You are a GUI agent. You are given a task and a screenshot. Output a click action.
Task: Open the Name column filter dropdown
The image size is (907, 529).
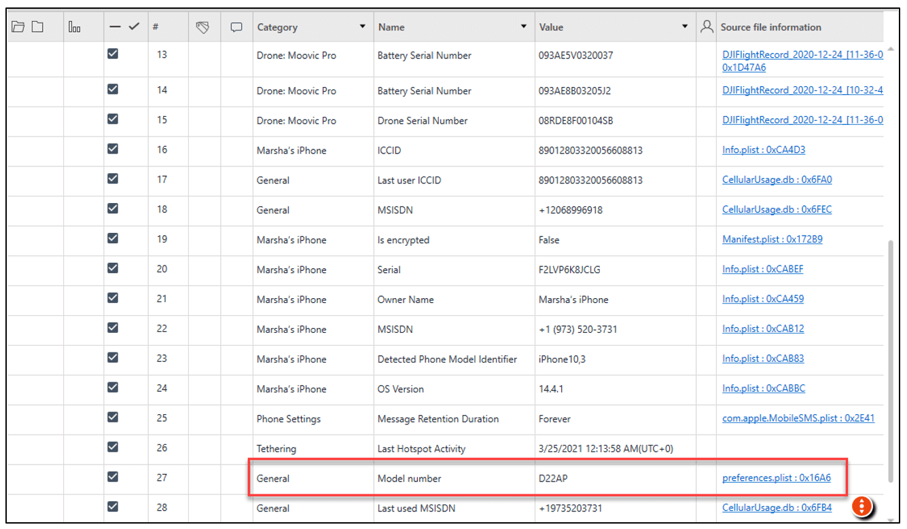523,27
